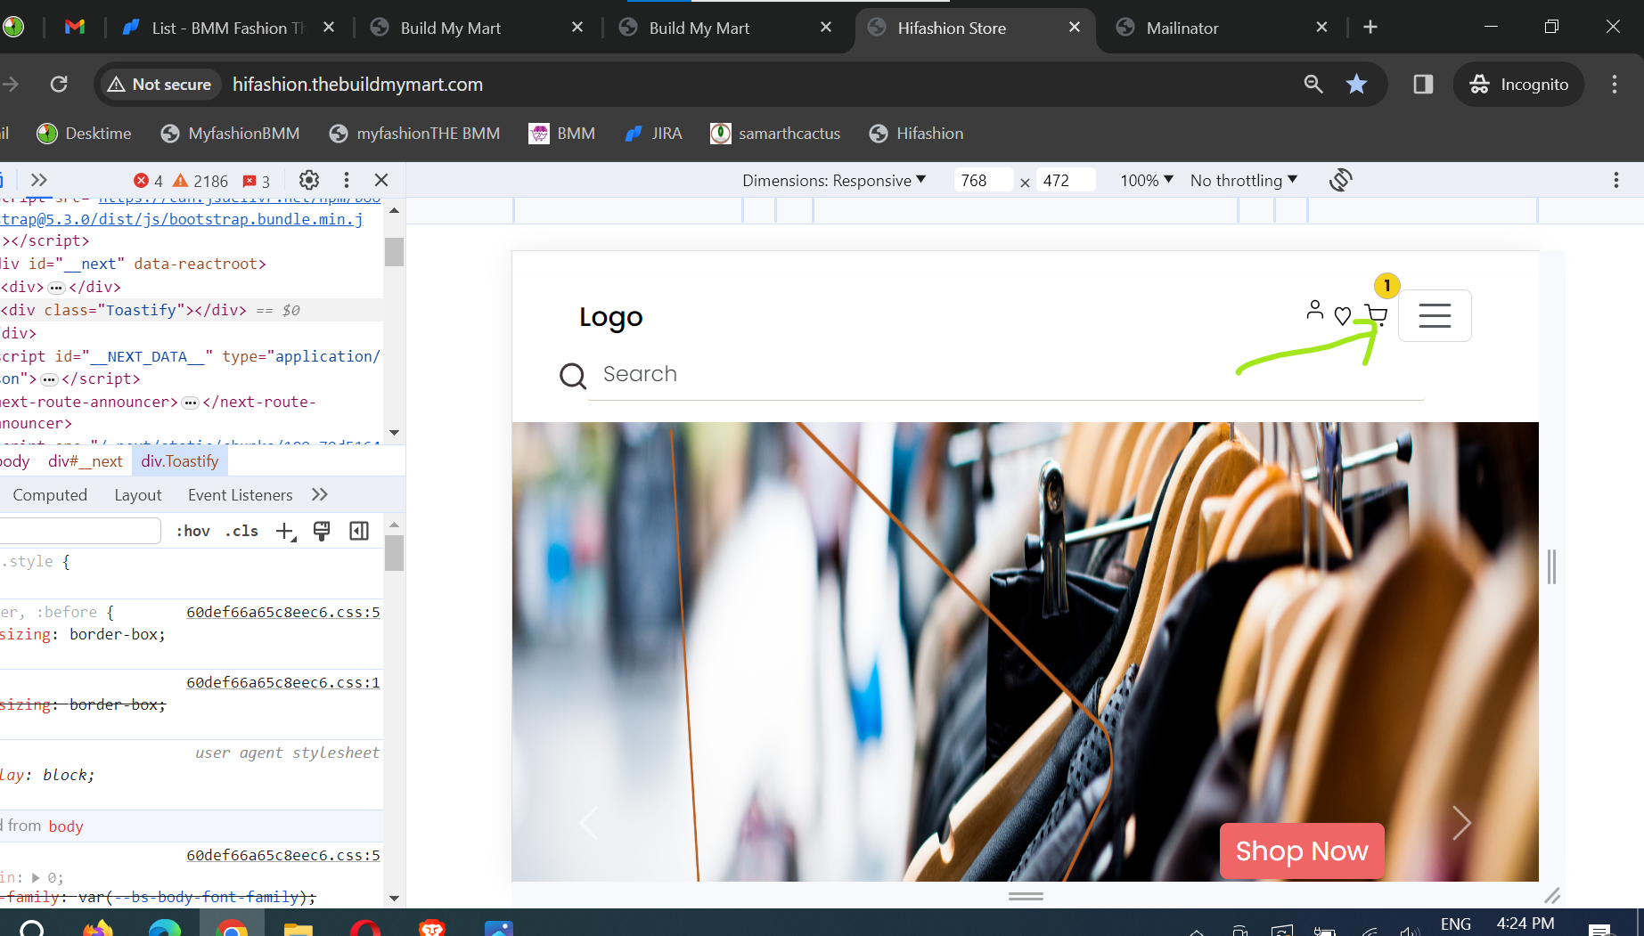Click the viewport width field showing 768
The height and width of the screenshot is (936, 1644).
[x=982, y=181]
